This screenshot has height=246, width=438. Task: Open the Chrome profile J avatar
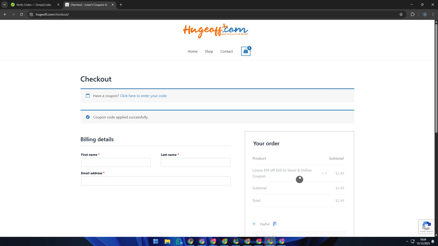pyautogui.click(x=425, y=14)
